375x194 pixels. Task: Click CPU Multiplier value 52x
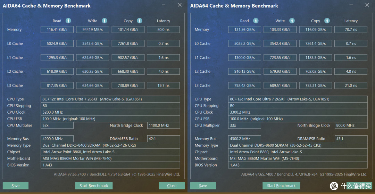pyautogui.click(x=57, y=126)
